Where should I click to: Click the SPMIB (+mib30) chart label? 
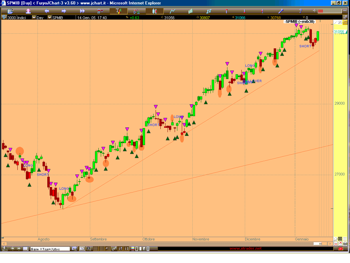click(300, 21)
